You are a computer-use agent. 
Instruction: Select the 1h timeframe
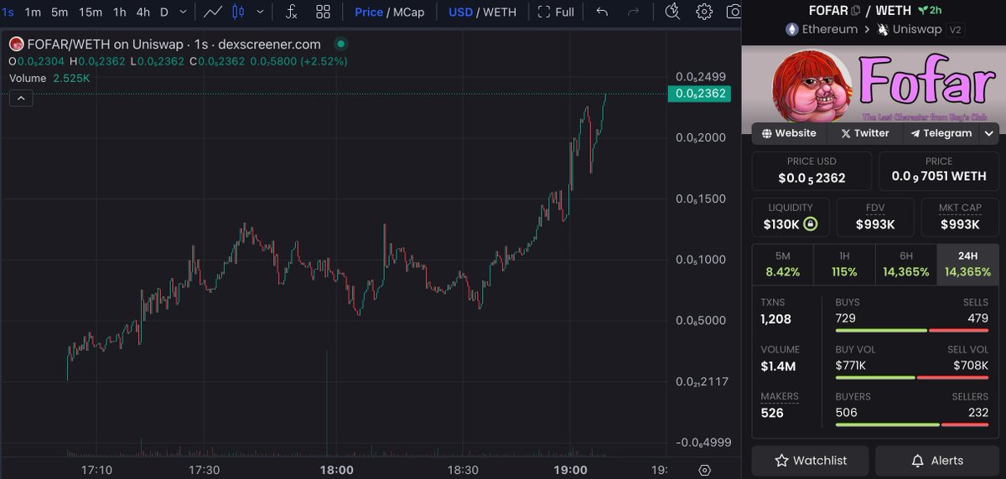120,12
